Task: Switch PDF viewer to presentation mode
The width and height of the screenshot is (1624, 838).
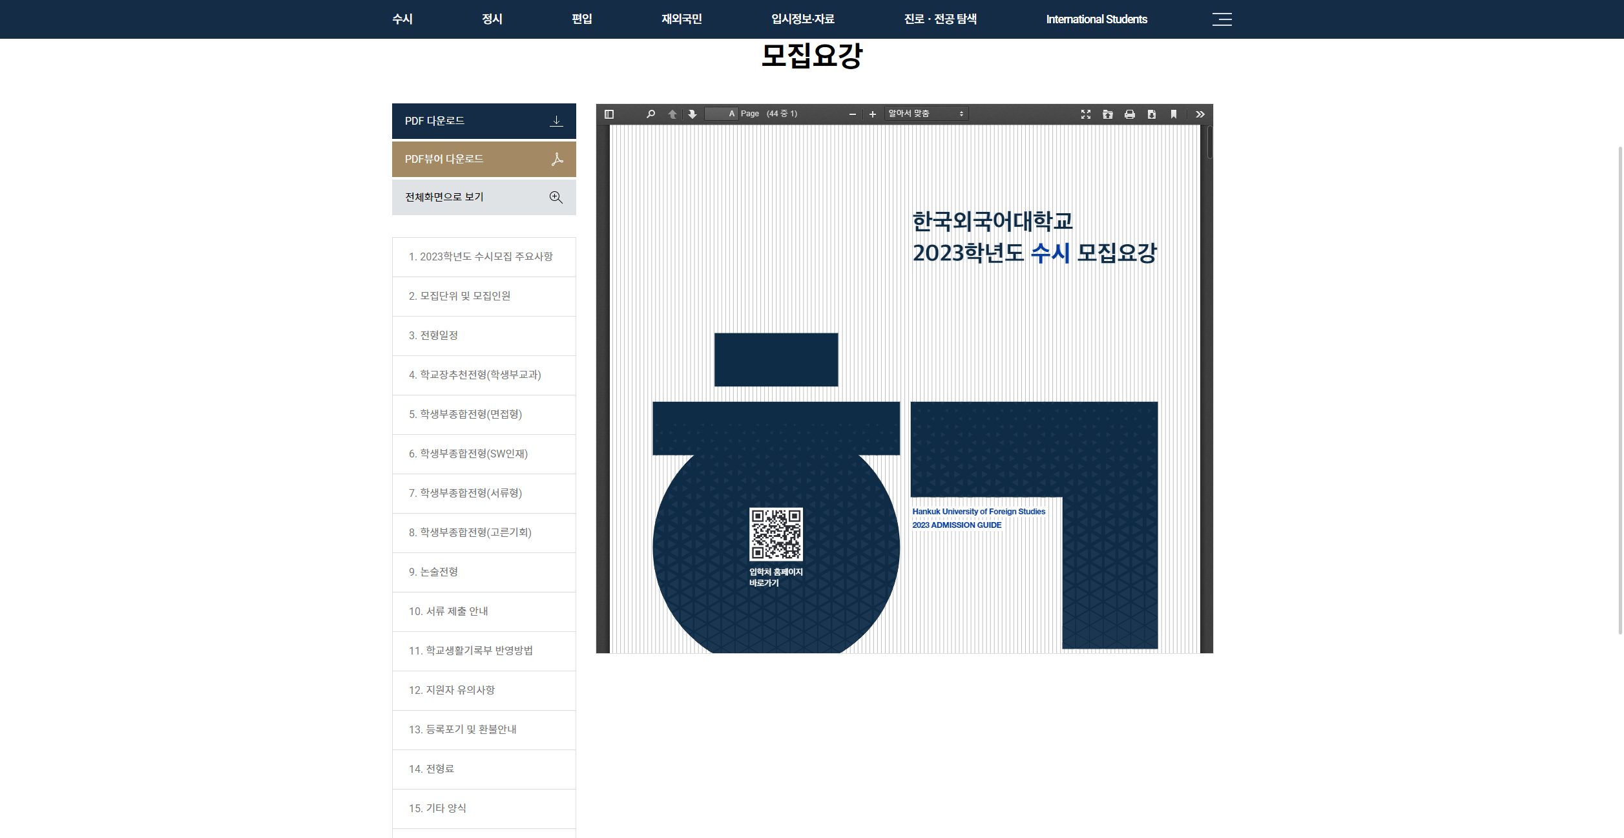Action: pos(1086,114)
